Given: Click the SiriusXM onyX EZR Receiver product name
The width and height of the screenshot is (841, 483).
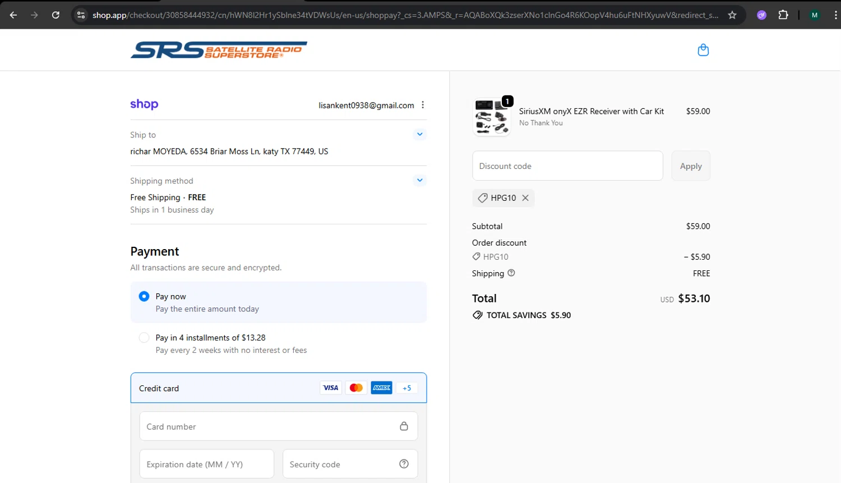Looking at the screenshot, I should point(592,111).
